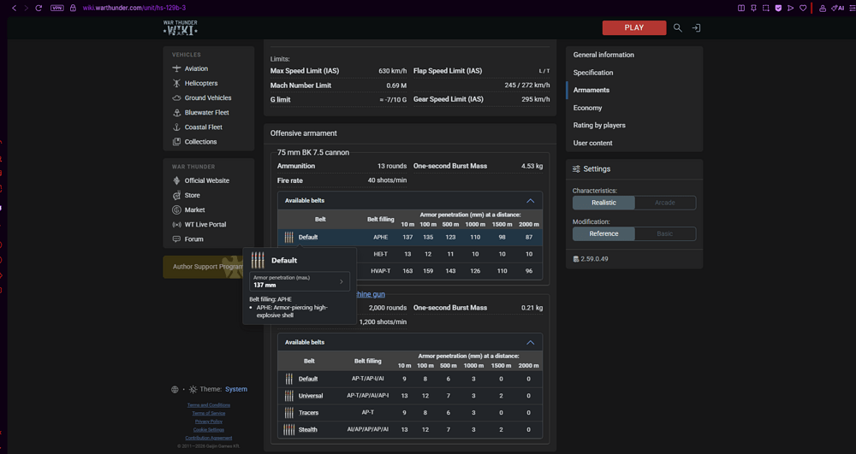Switch Characteristics to Realistic
Image resolution: width=856 pixels, height=454 pixels.
(x=603, y=203)
